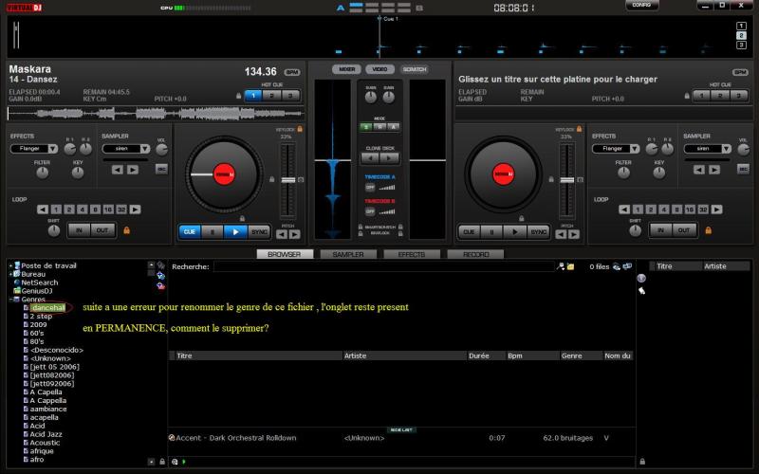759x474 pixels.
Task: Click the left deck CUE button
Action: [x=190, y=231]
